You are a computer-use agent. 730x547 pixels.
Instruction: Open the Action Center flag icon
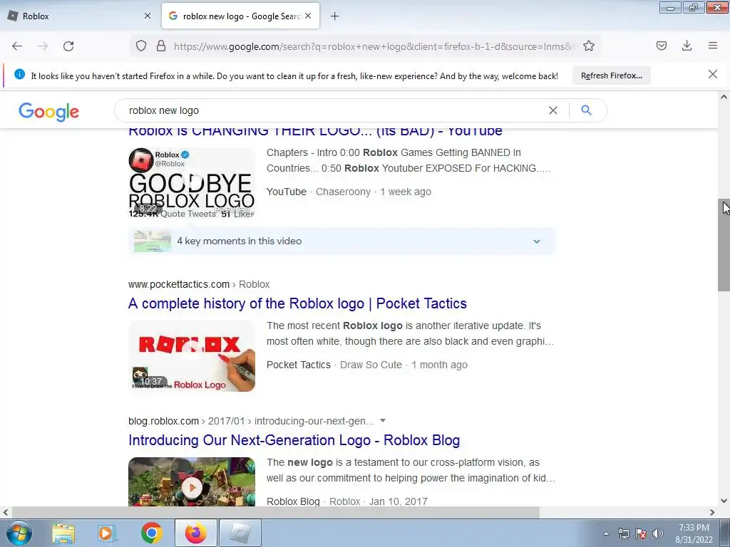pyautogui.click(x=641, y=533)
